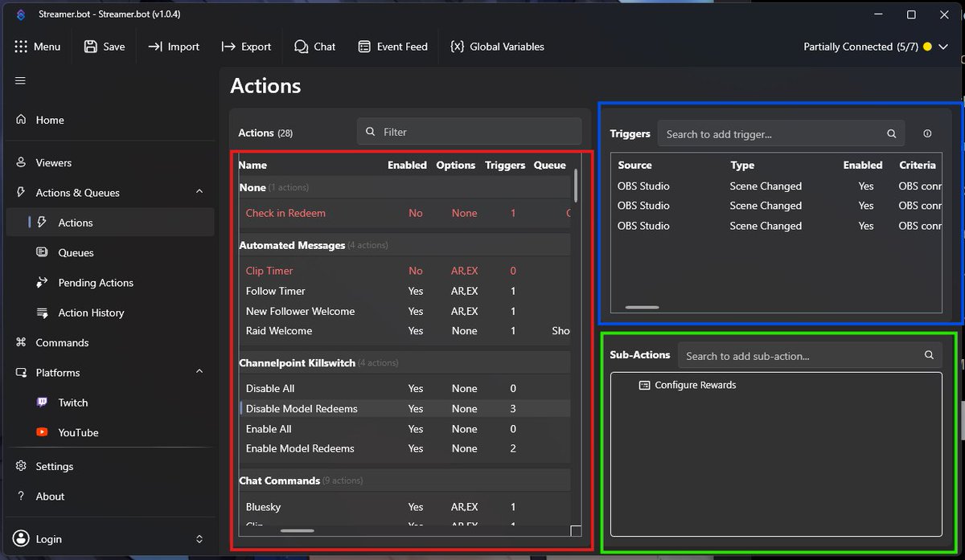The width and height of the screenshot is (965, 560).
Task: Open Viewers in the sidebar
Action: point(110,162)
